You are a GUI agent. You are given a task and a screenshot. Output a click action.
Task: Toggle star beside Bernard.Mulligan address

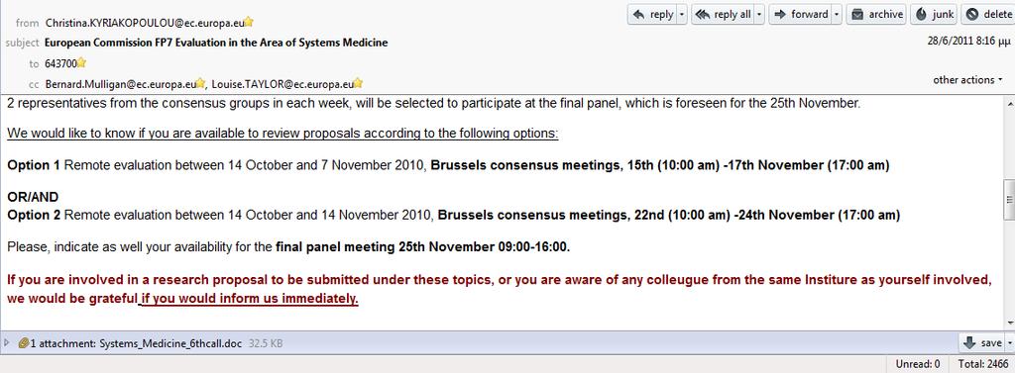200,83
